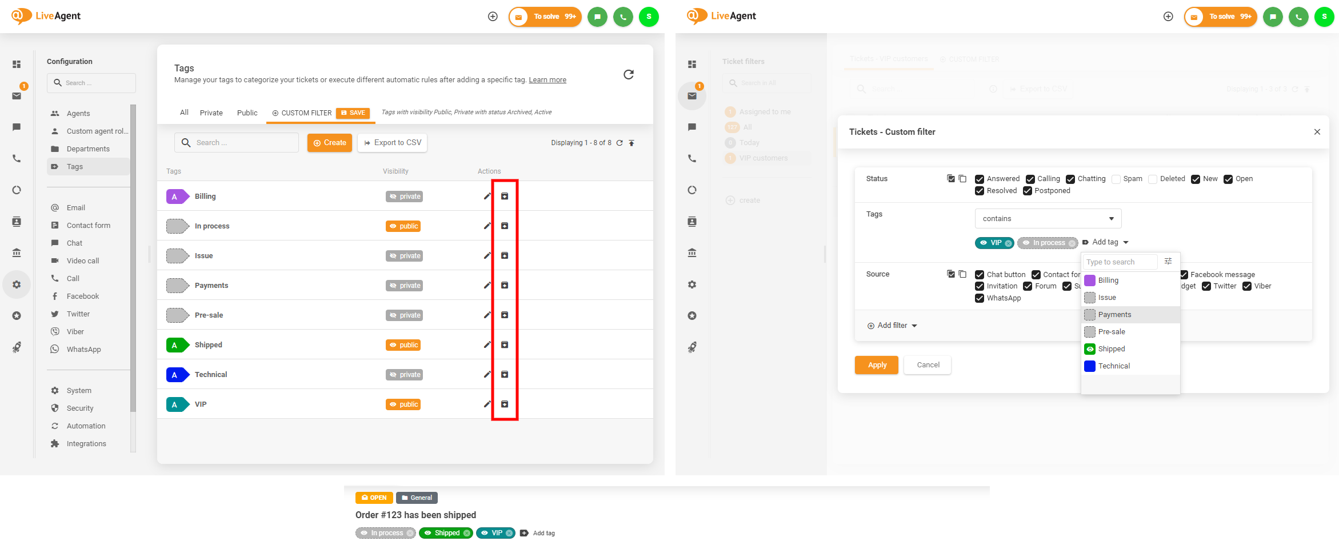
Task: Click the edit pencil for Billing tag
Action: tap(487, 197)
